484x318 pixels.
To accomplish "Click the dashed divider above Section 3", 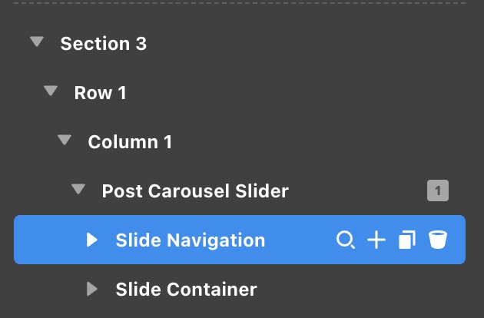I will (242, 3).
